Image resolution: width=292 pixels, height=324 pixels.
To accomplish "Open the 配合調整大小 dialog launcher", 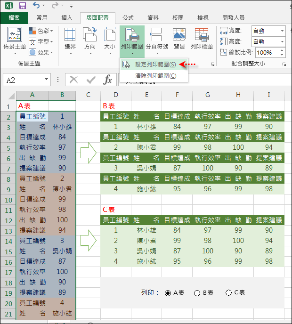I will tap(284, 64).
